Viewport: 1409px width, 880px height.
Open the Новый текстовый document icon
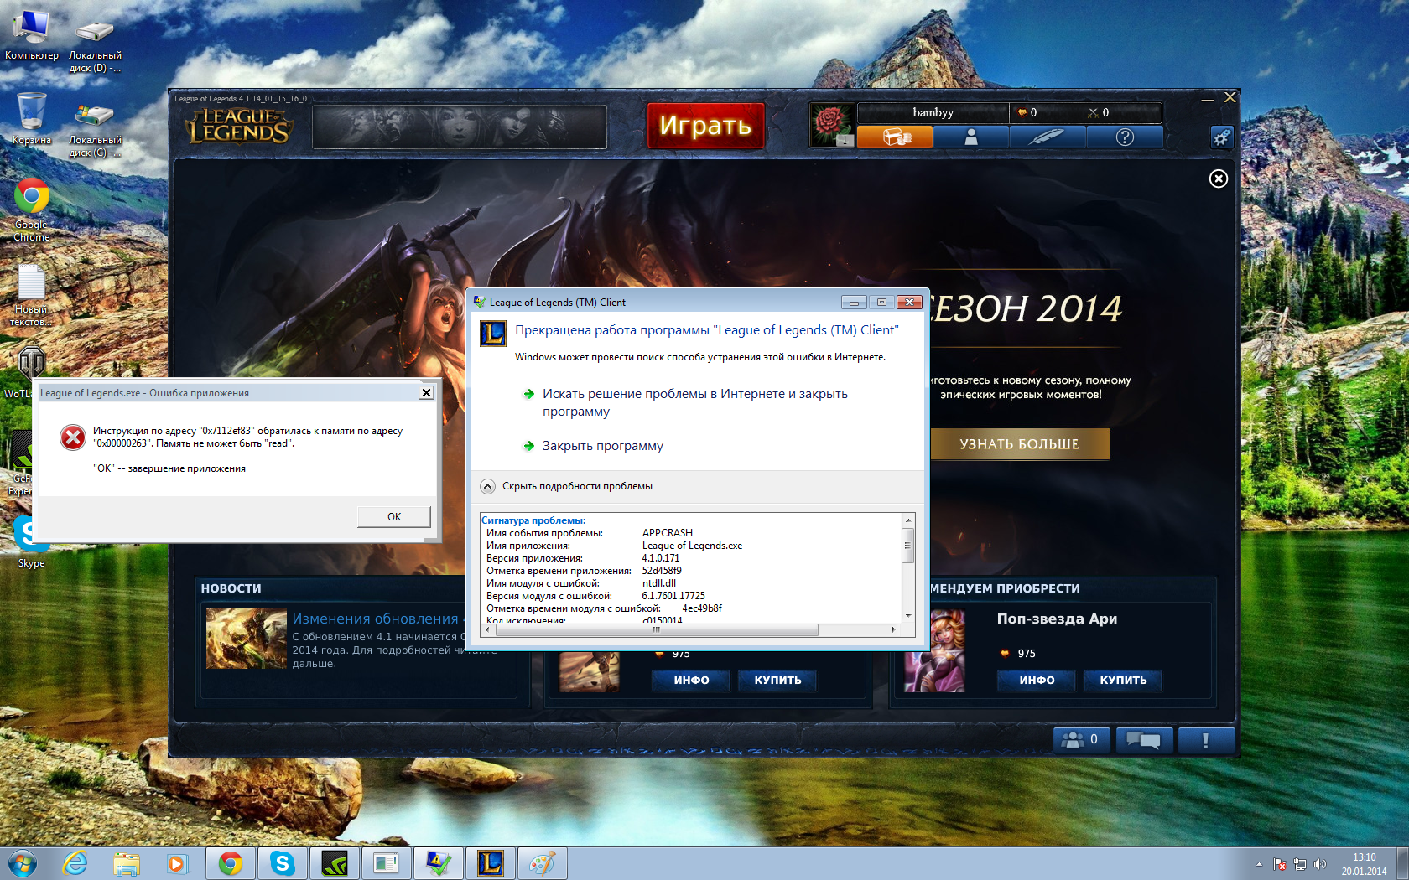31,295
